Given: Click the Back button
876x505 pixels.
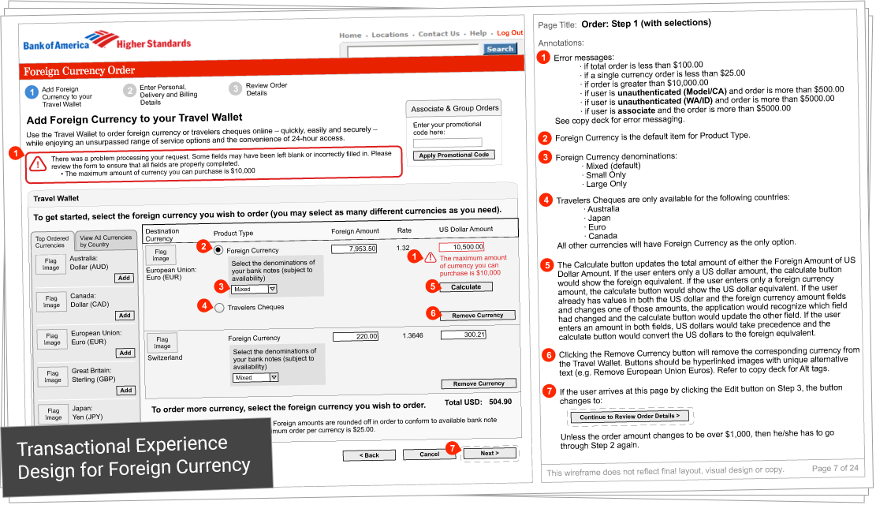Looking at the screenshot, I should pos(369,455).
